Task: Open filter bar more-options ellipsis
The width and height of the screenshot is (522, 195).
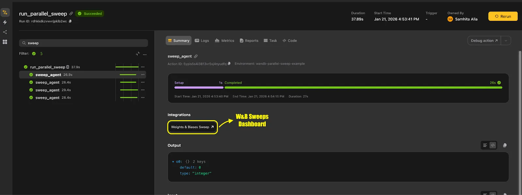Action: coord(145,54)
